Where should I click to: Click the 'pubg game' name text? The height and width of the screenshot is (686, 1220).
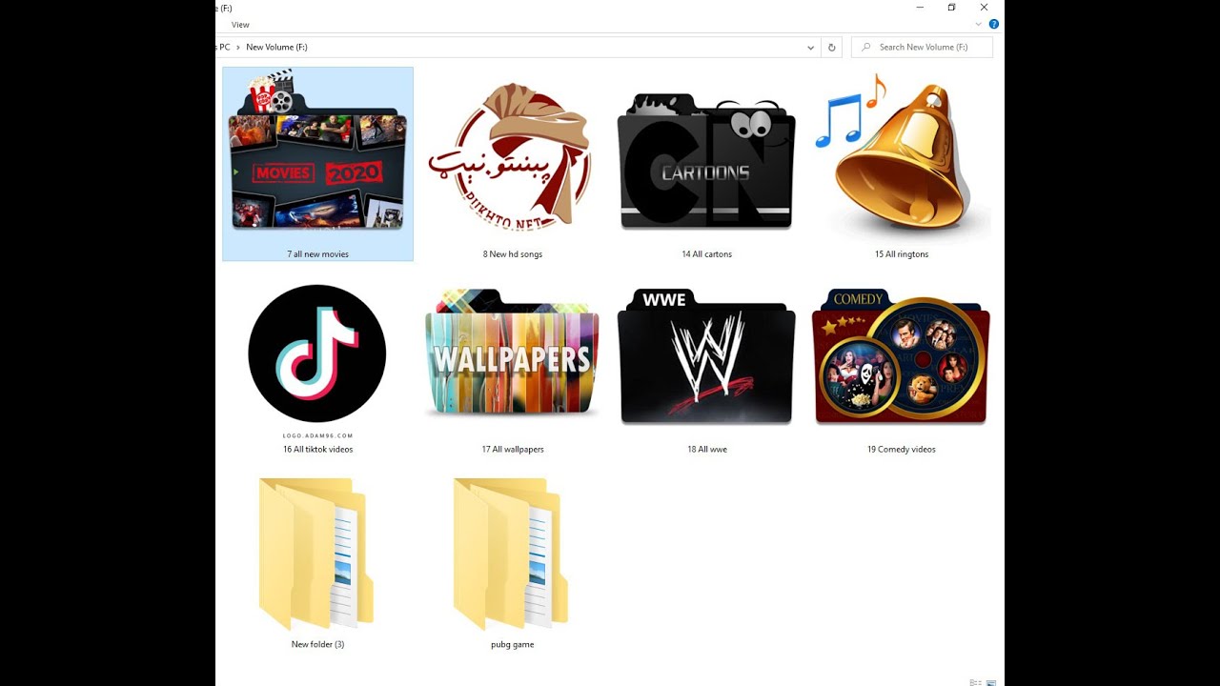click(512, 645)
